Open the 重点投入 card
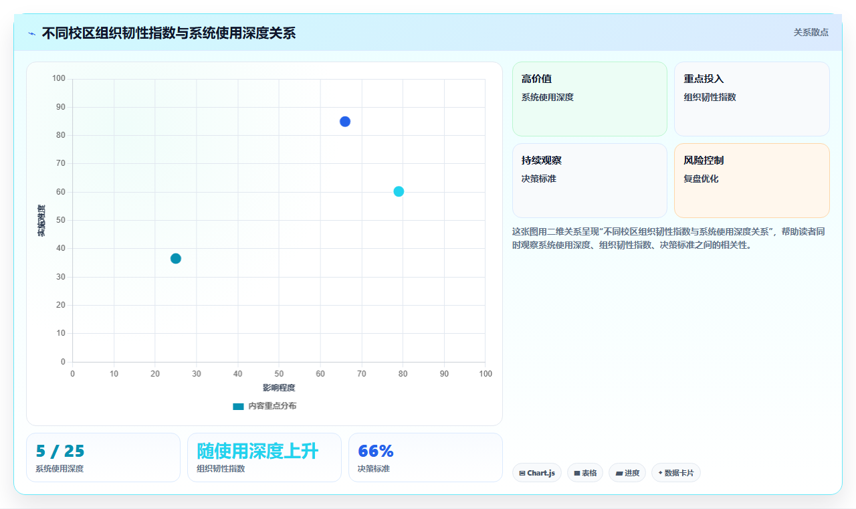This screenshot has width=856, height=509. (x=752, y=99)
